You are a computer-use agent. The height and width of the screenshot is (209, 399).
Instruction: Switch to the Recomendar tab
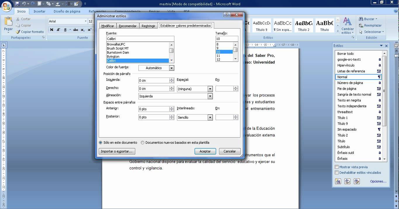tap(128, 26)
